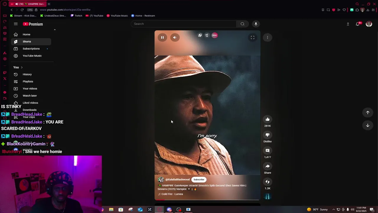Image resolution: width=378 pixels, height=213 pixels.
Task: Go to the next Short with down arrow
Action: [368, 125]
